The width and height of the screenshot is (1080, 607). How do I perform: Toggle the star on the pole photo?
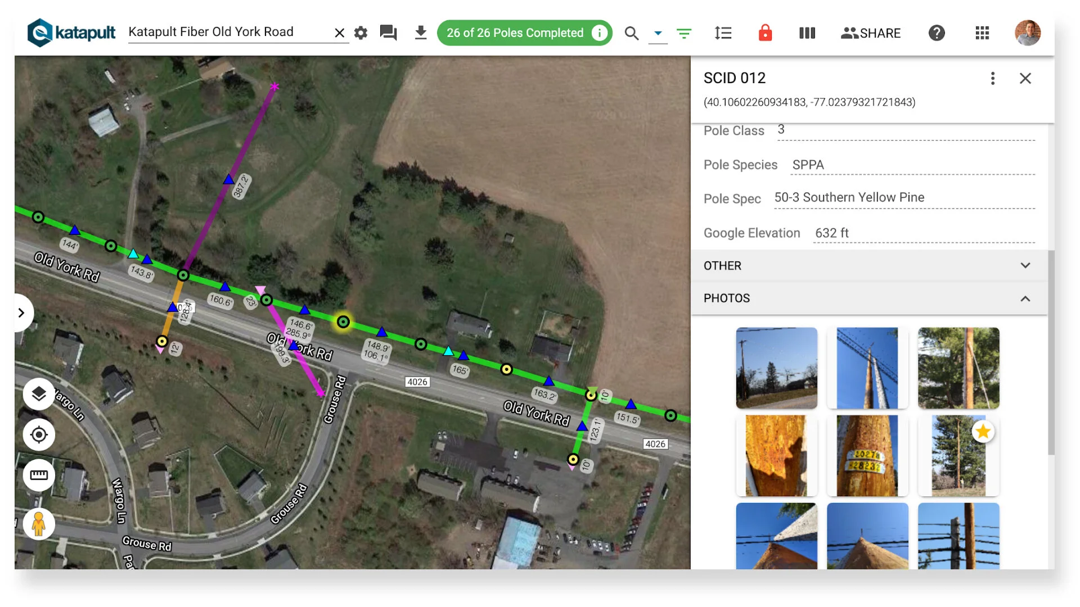(983, 432)
